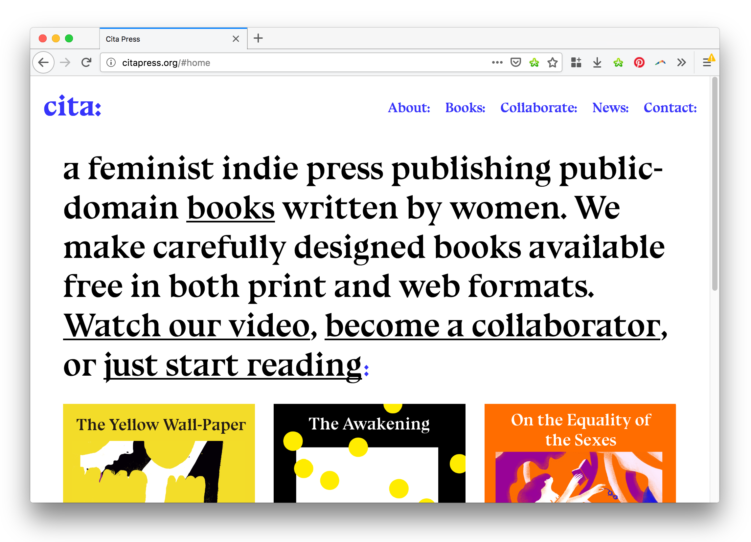Click the cita: logo
The height and width of the screenshot is (542, 751).
[x=72, y=106]
